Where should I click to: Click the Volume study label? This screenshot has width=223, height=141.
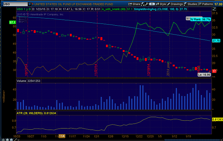point(21,81)
